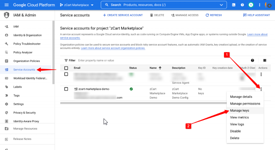275x150 pixels.
Task: Select Manage keys from context menu
Action: (x=240, y=111)
